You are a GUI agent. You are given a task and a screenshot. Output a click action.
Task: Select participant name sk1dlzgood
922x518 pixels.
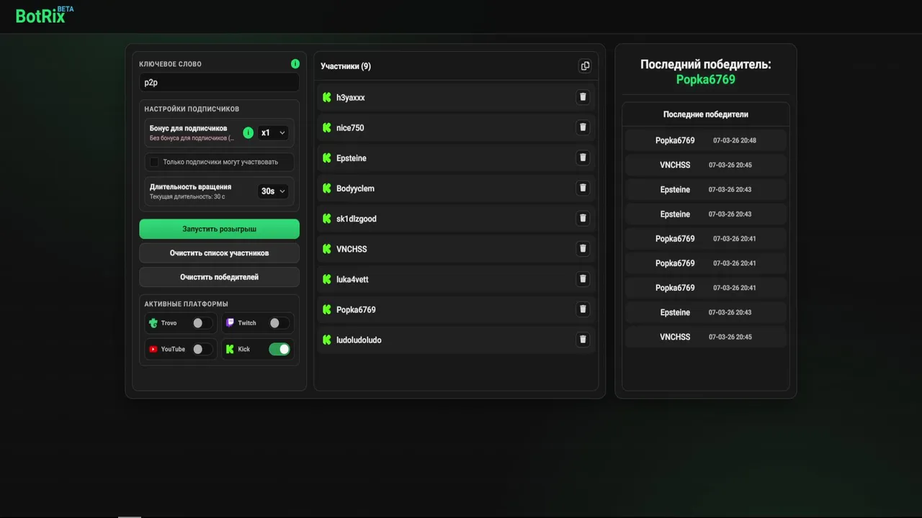[x=356, y=219]
